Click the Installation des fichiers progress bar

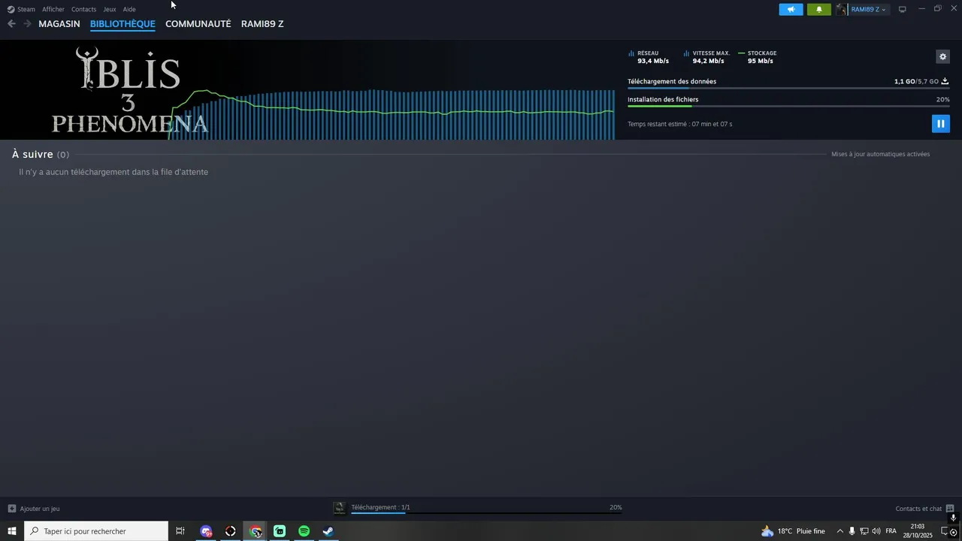point(788,107)
